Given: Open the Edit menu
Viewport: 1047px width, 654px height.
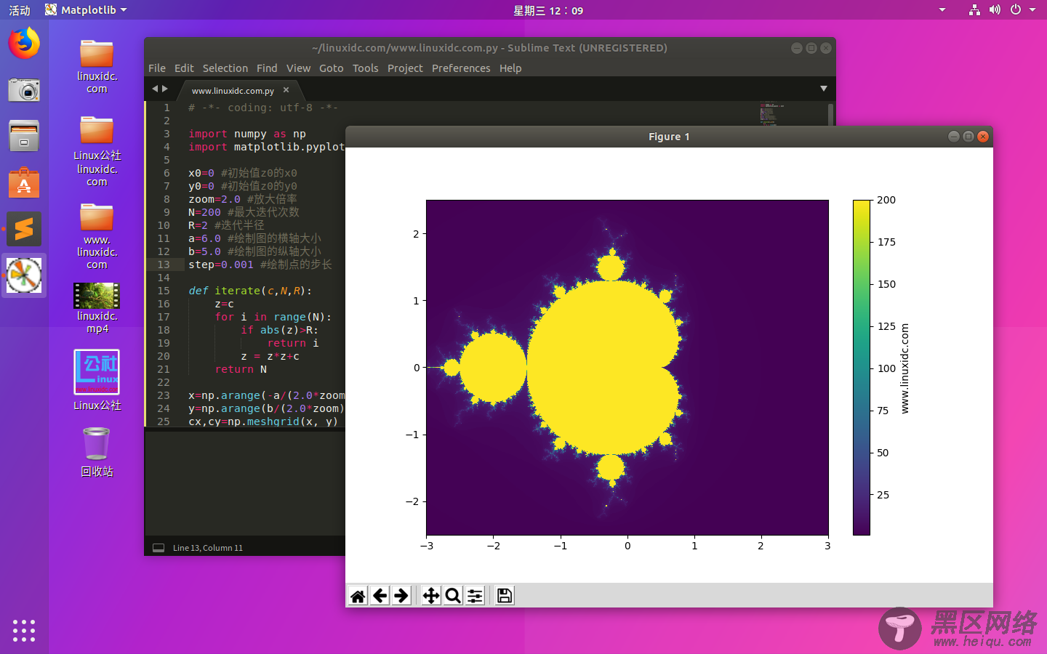Looking at the screenshot, I should click(x=184, y=68).
